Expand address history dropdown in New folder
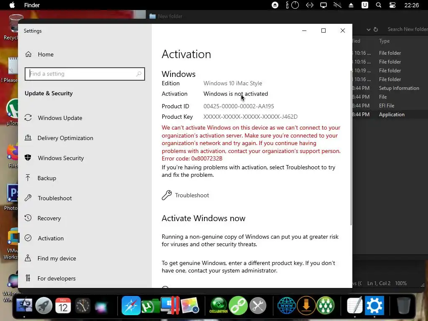This screenshot has height=321, width=428. point(368,30)
